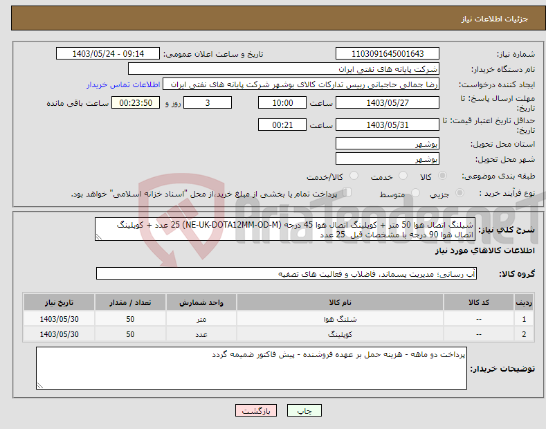Image resolution: width=546 pixels, height=429 pixels.
Task: Click the resize handle of description textarea
Action: (99, 237)
